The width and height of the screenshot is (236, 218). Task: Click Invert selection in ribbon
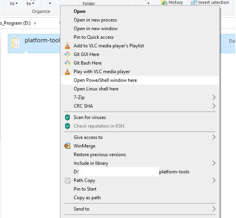tap(210, 3)
